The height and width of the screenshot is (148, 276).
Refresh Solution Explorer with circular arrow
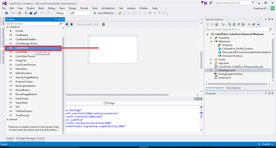pos(234,24)
